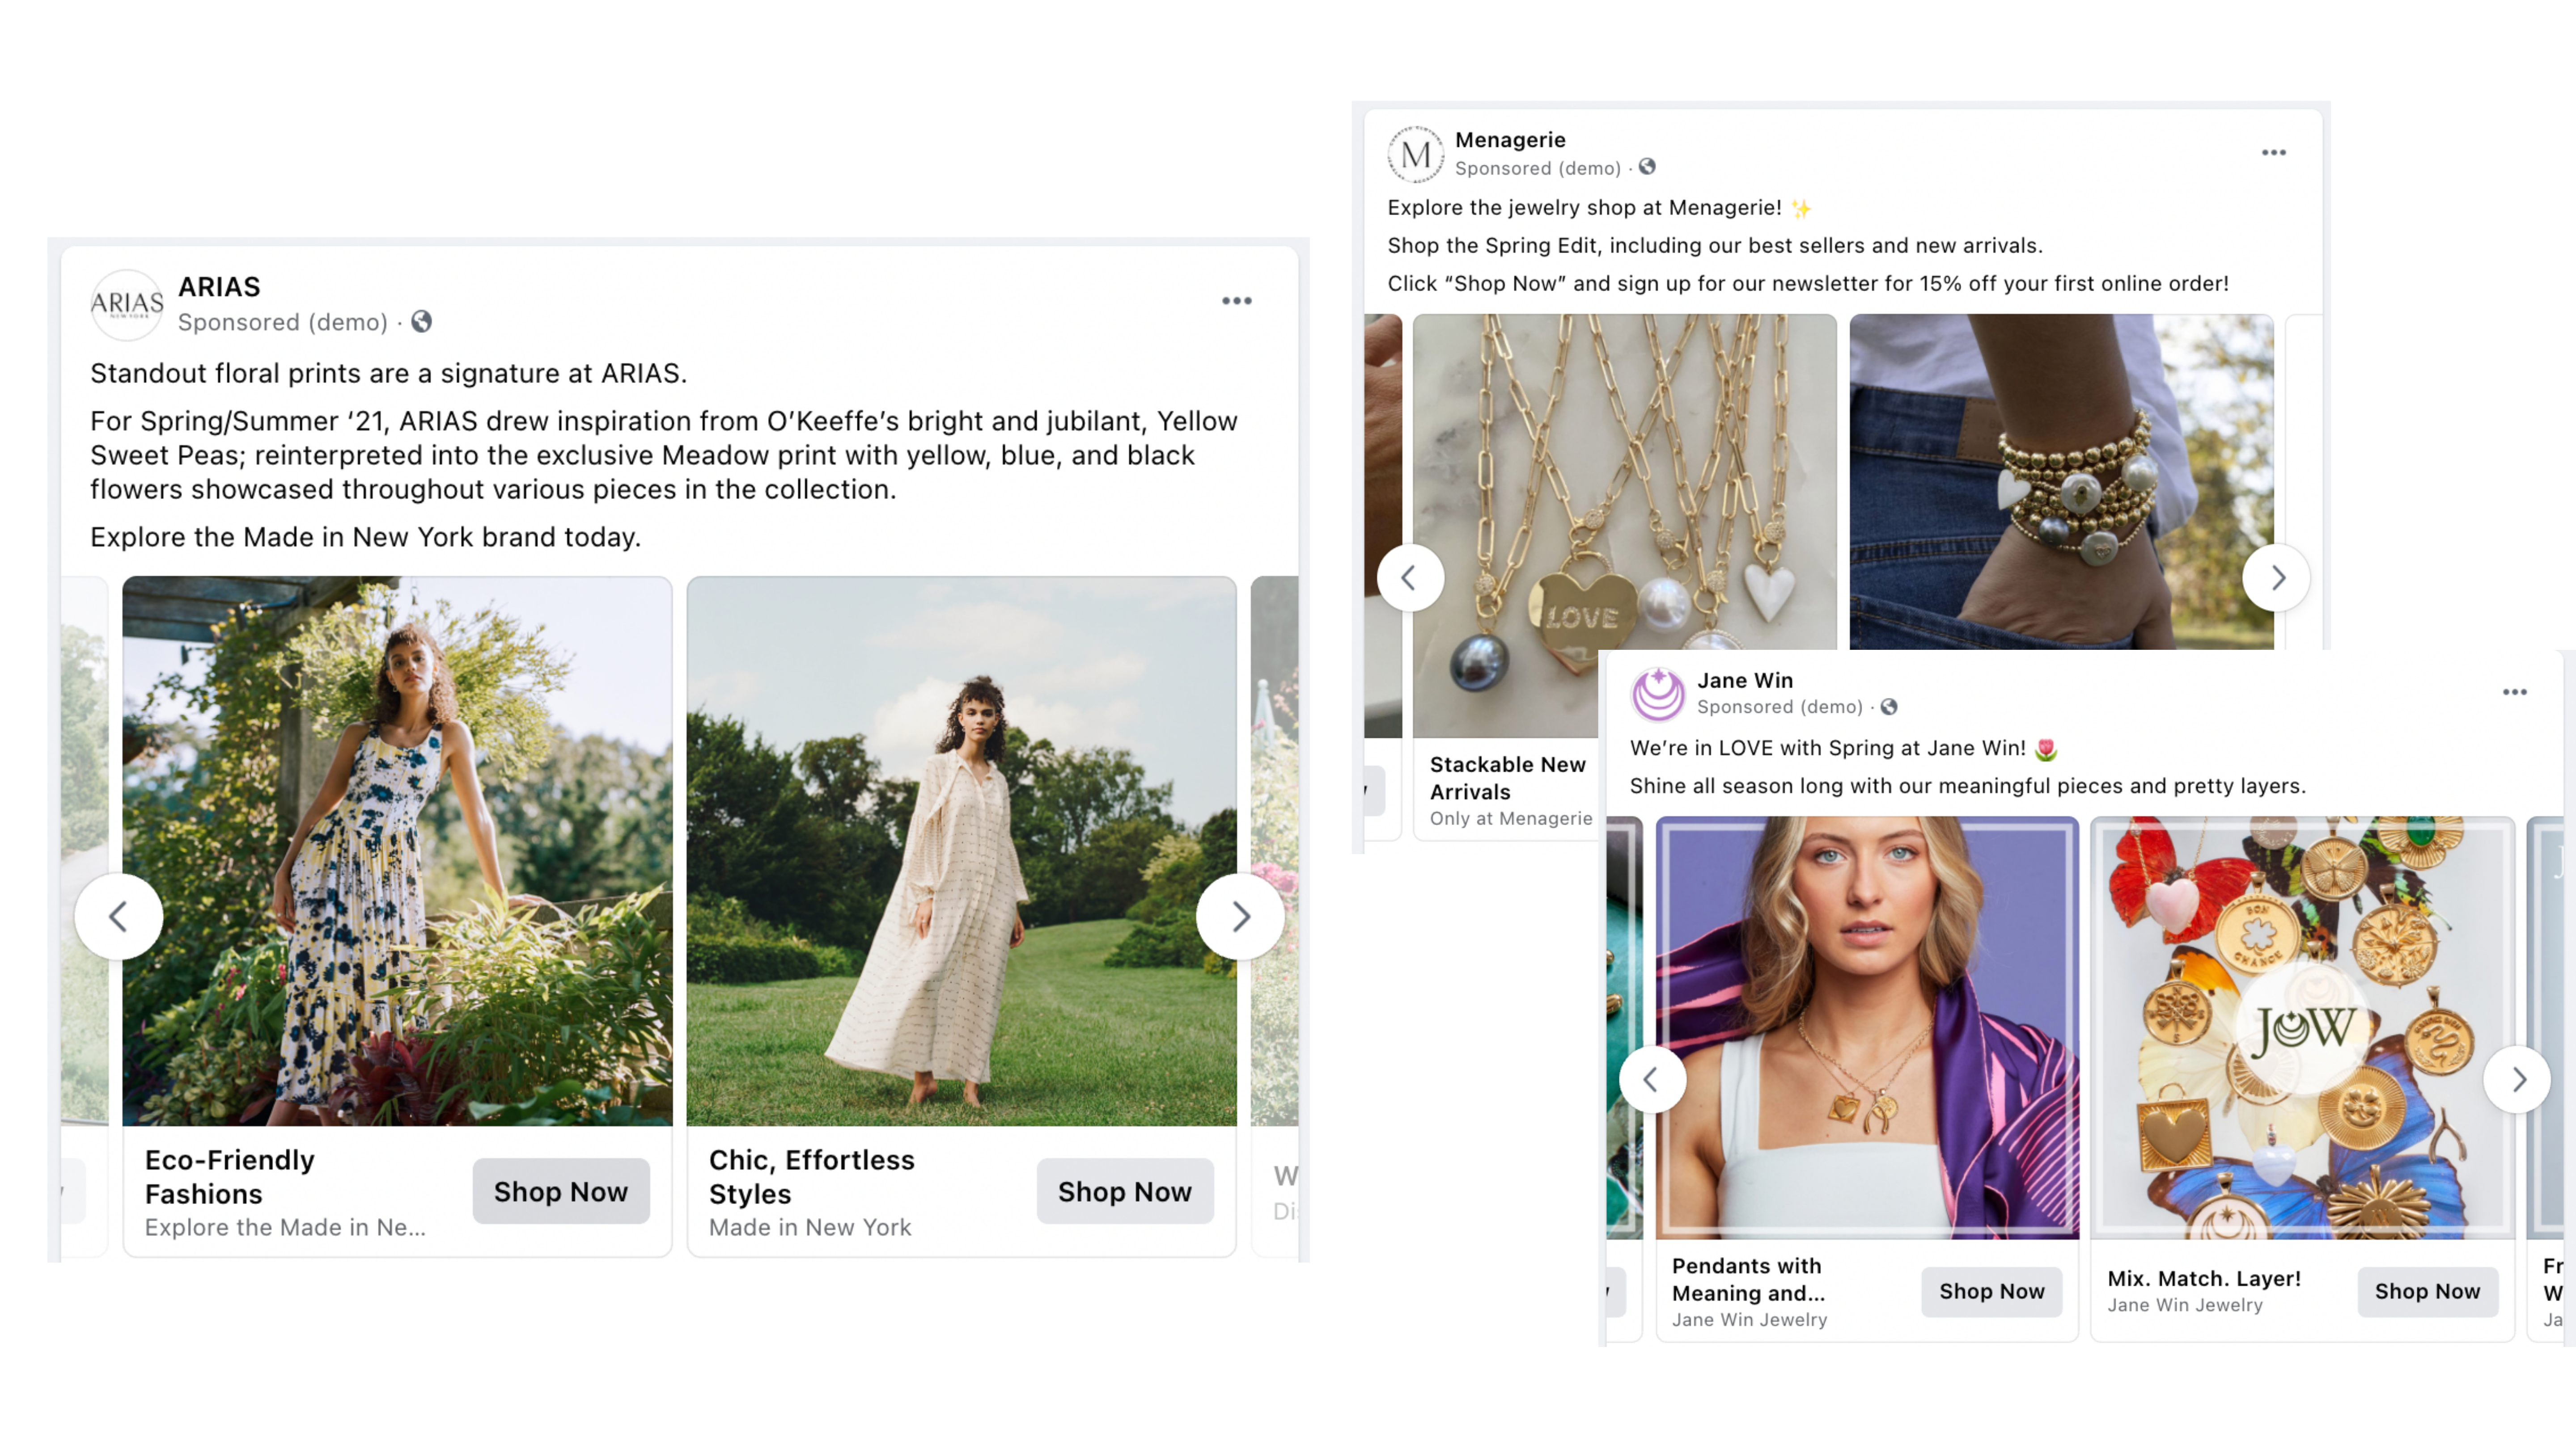This screenshot has width=2576, height=1448.
Task: Click Explore the Made in Ne... description
Action: (285, 1227)
